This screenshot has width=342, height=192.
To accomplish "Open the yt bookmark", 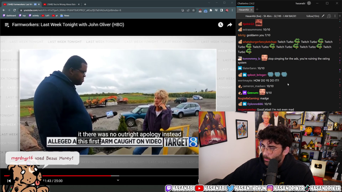I will 55,15.
